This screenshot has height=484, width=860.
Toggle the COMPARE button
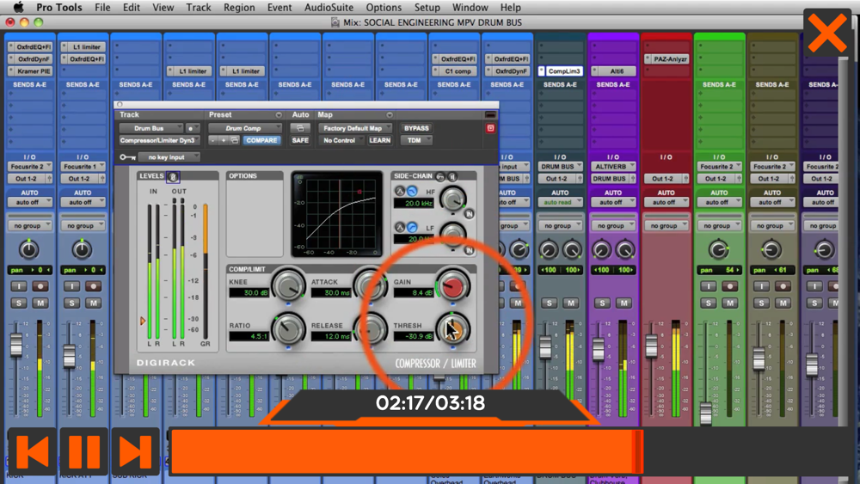point(261,140)
